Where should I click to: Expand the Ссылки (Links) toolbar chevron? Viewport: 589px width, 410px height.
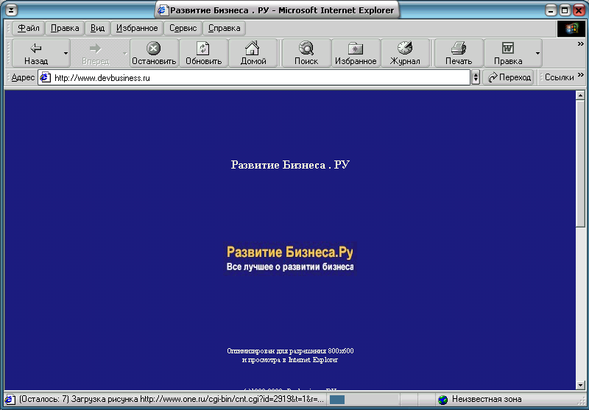click(580, 77)
